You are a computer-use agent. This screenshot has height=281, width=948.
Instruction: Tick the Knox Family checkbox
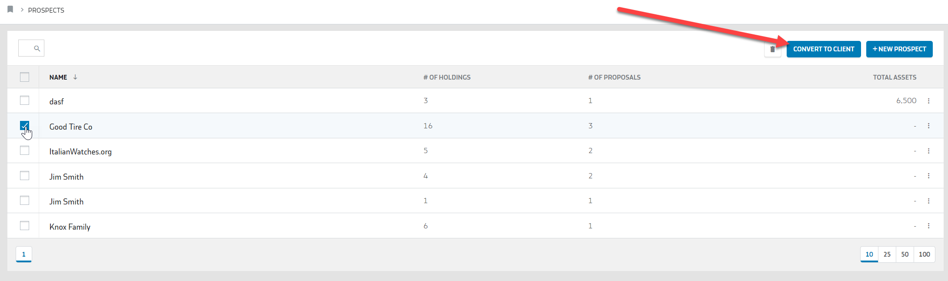(25, 226)
